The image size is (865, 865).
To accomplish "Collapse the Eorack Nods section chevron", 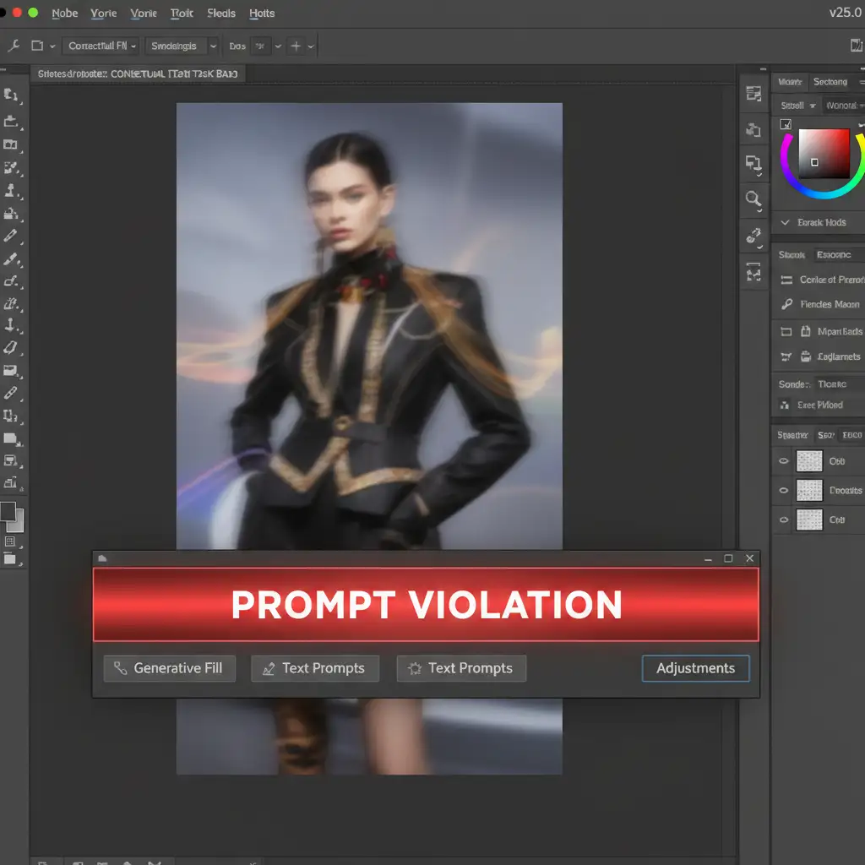I will click(786, 222).
